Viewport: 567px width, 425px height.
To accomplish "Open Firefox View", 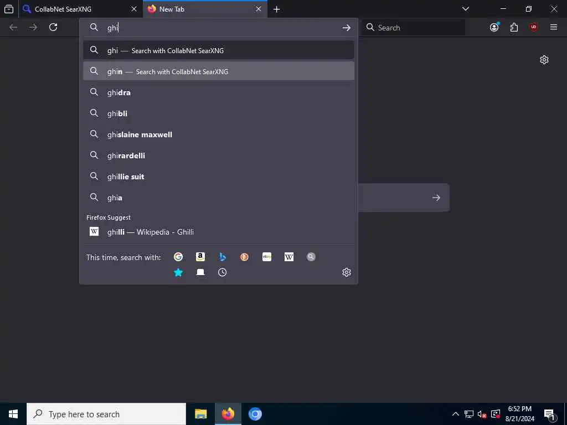I will (9, 9).
